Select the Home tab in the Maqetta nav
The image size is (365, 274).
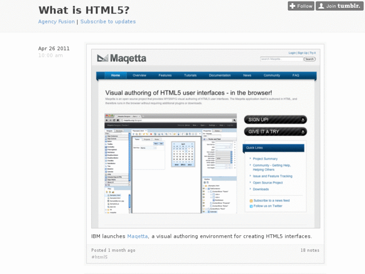[x=115, y=75]
